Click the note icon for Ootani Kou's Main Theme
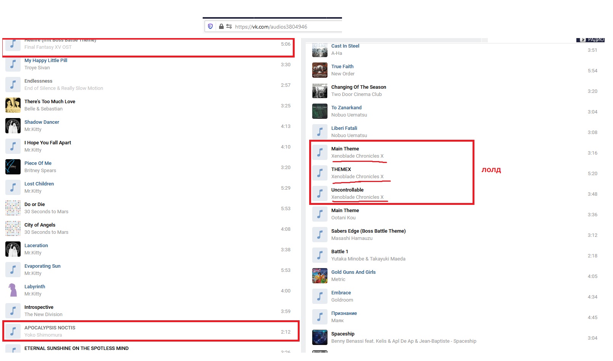The image size is (613, 361). 320,214
